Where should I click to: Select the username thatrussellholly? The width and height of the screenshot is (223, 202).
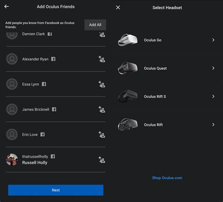click(35, 156)
